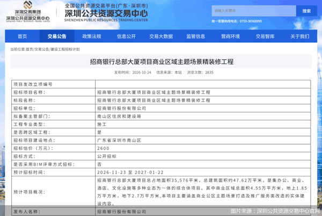The height and width of the screenshot is (216, 322).
Task: Open the 信息公开 nav tab
Action: click(126, 36)
